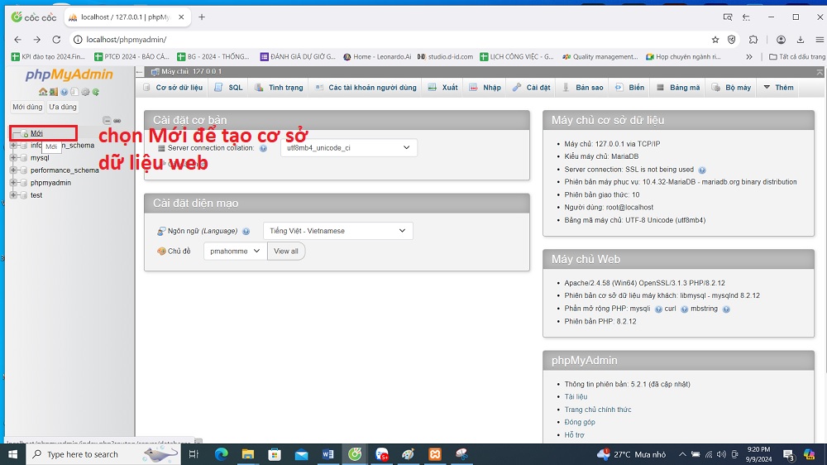
Task: Open Tài liệu documentation link
Action: (x=576, y=397)
